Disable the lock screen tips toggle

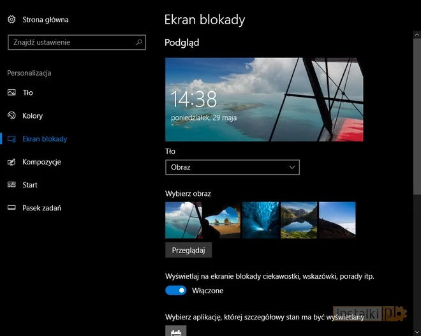pos(175,291)
